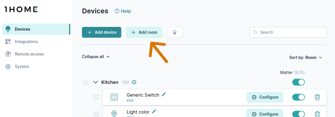Open the Sort by Room dropdown

click(305, 58)
